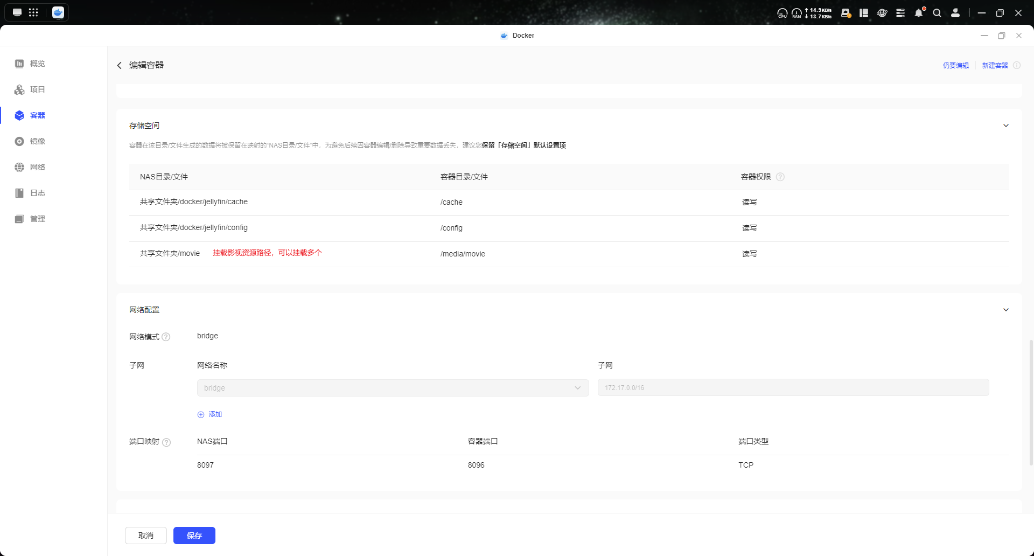
Task: Open the bridge network name dropdown
Action: pyautogui.click(x=393, y=388)
